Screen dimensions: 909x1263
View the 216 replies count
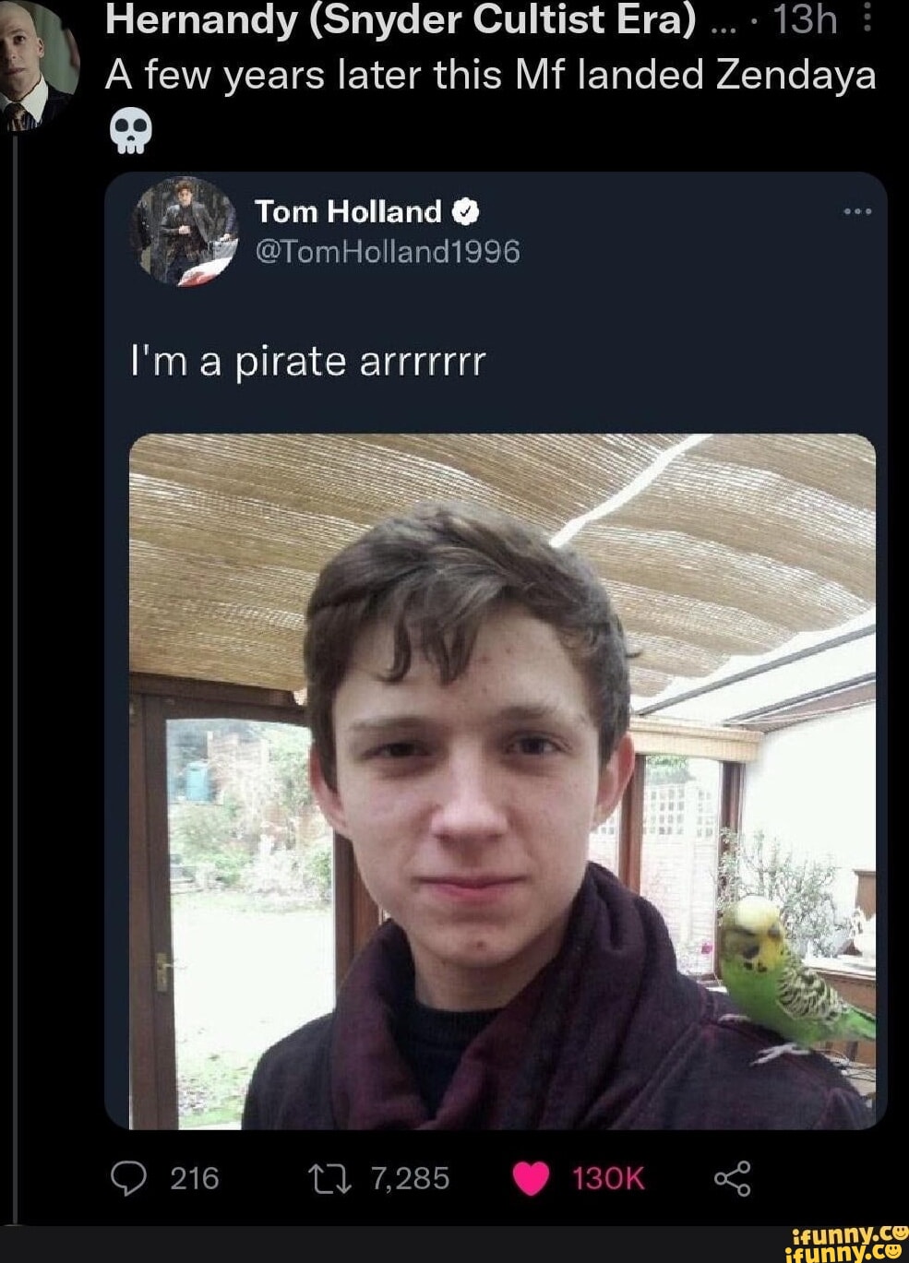click(x=195, y=1178)
